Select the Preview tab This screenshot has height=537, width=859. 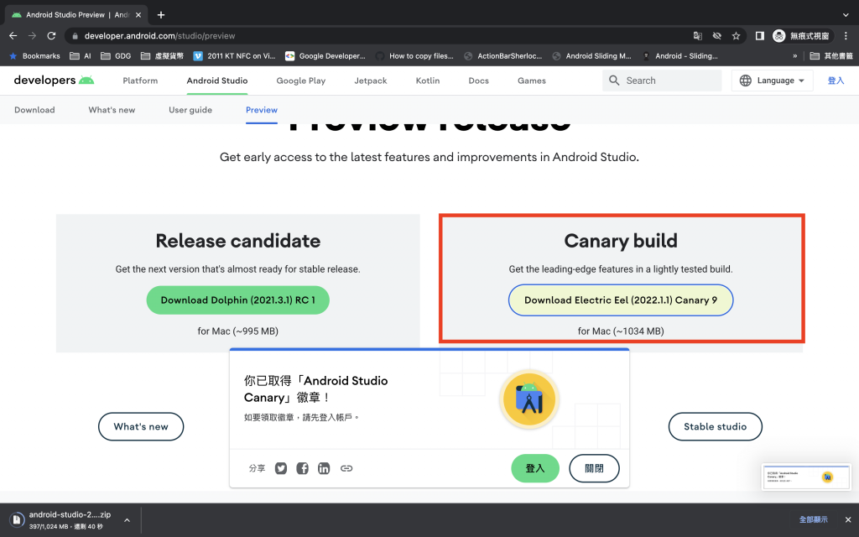262,110
